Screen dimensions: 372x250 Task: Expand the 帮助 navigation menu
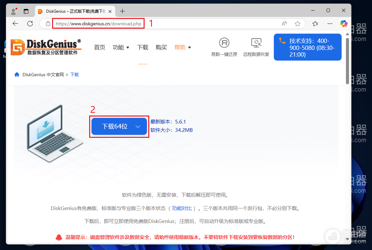click(x=183, y=47)
